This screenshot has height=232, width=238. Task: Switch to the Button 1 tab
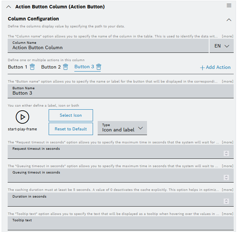pos(18,67)
